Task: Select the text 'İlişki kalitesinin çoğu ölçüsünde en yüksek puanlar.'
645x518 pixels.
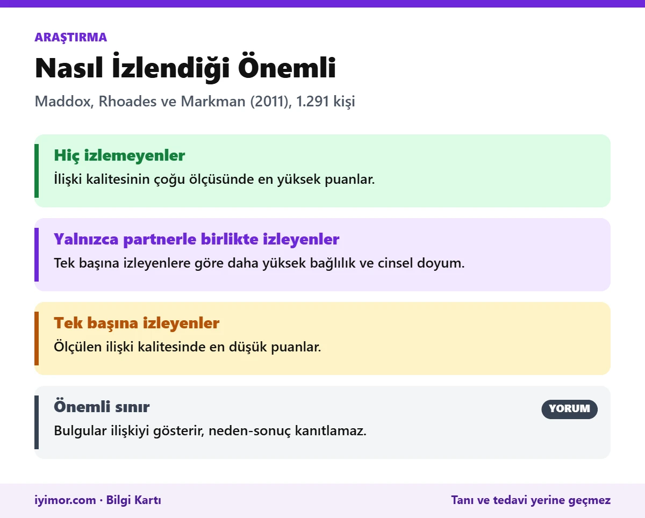Action: [x=214, y=179]
